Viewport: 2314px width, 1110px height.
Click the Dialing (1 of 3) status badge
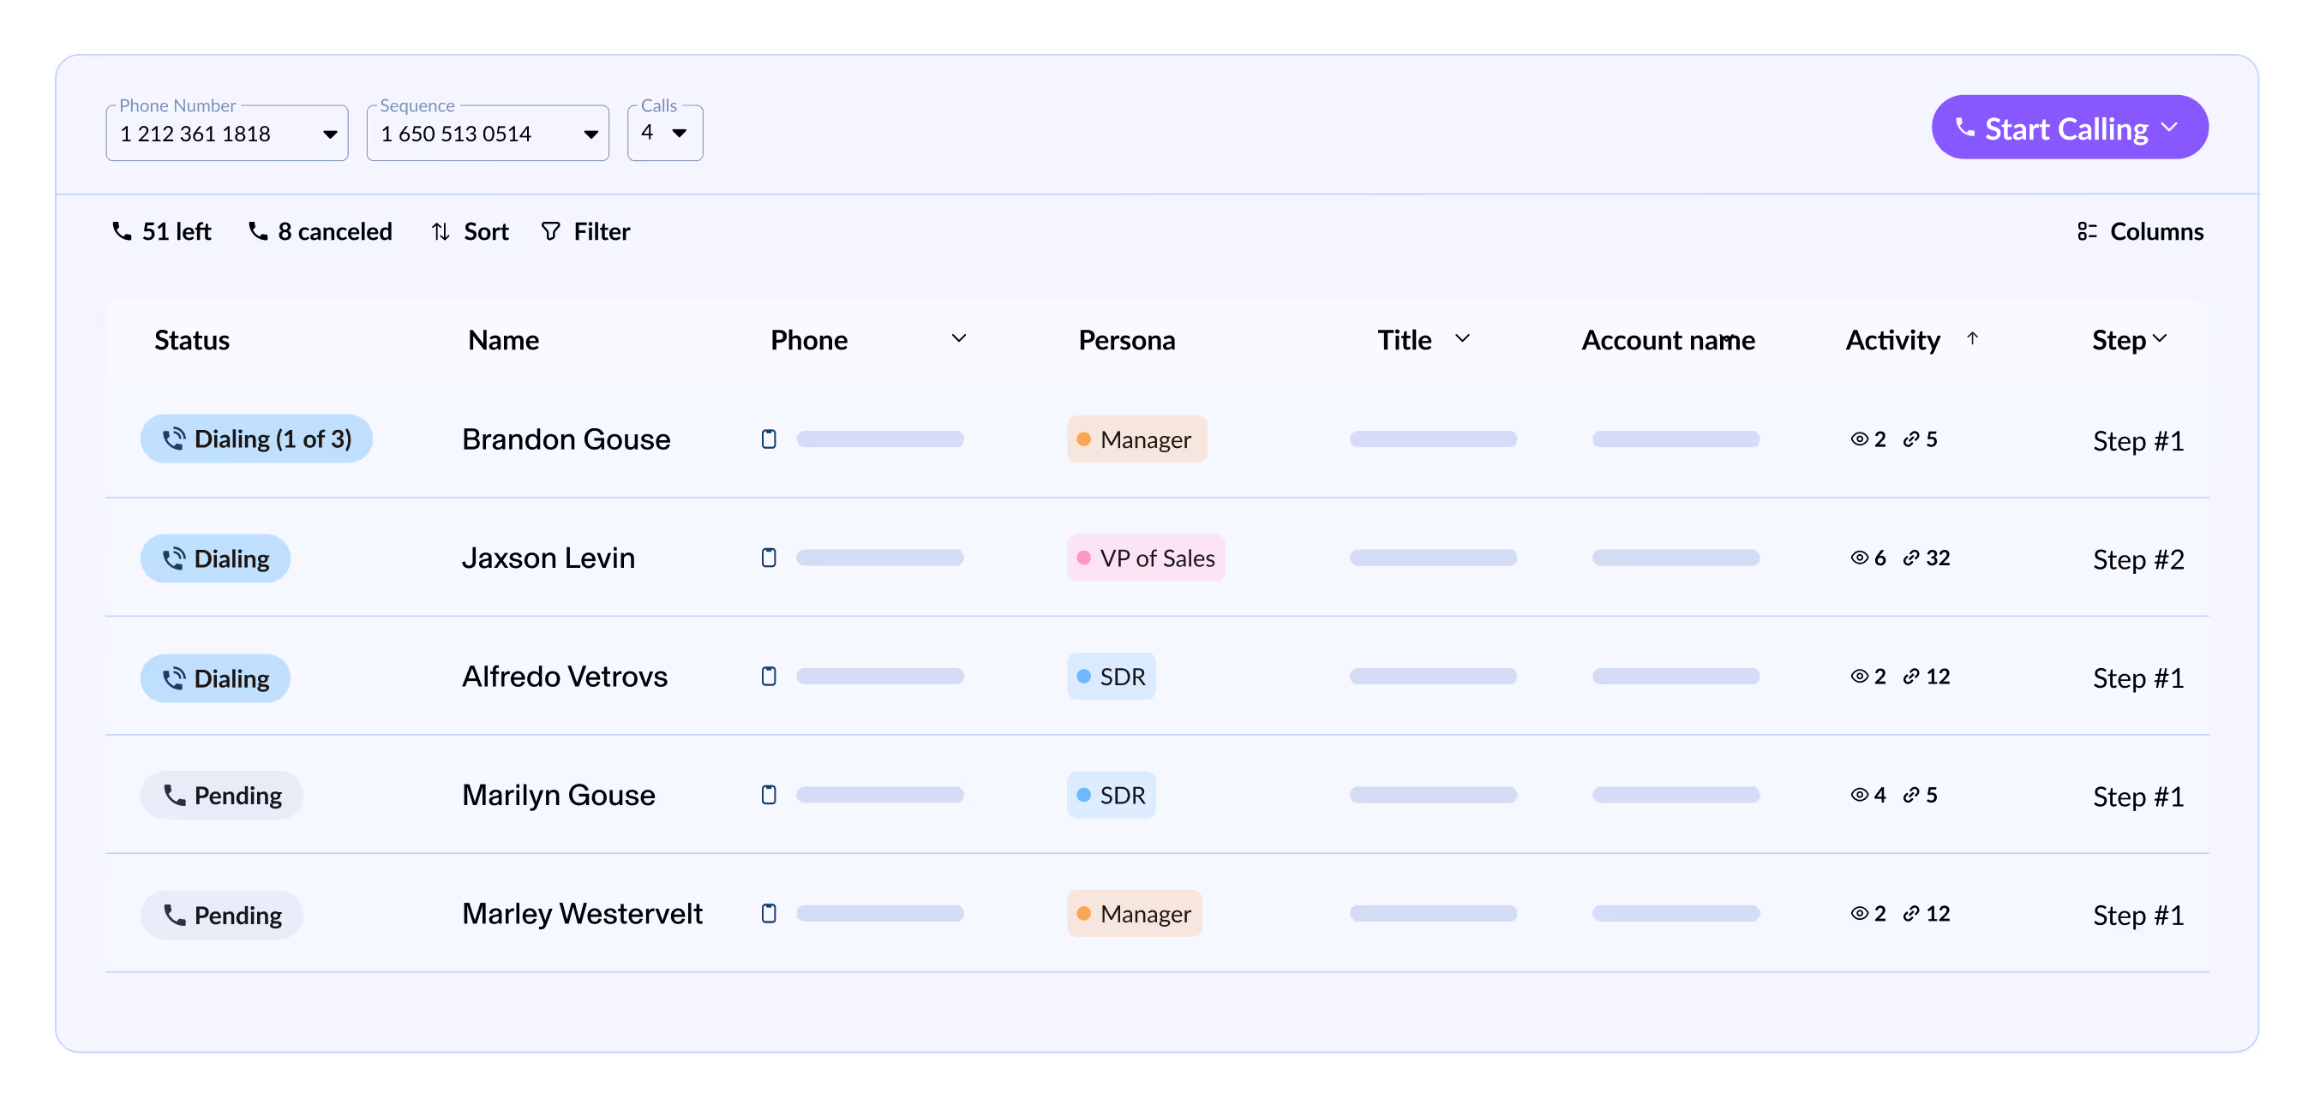point(256,439)
